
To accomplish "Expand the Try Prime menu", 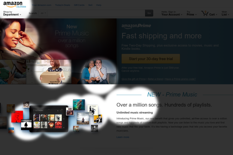I will [x=192, y=13].
